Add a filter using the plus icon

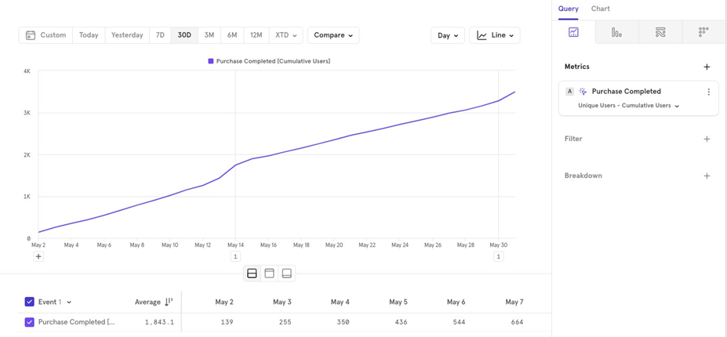point(707,139)
